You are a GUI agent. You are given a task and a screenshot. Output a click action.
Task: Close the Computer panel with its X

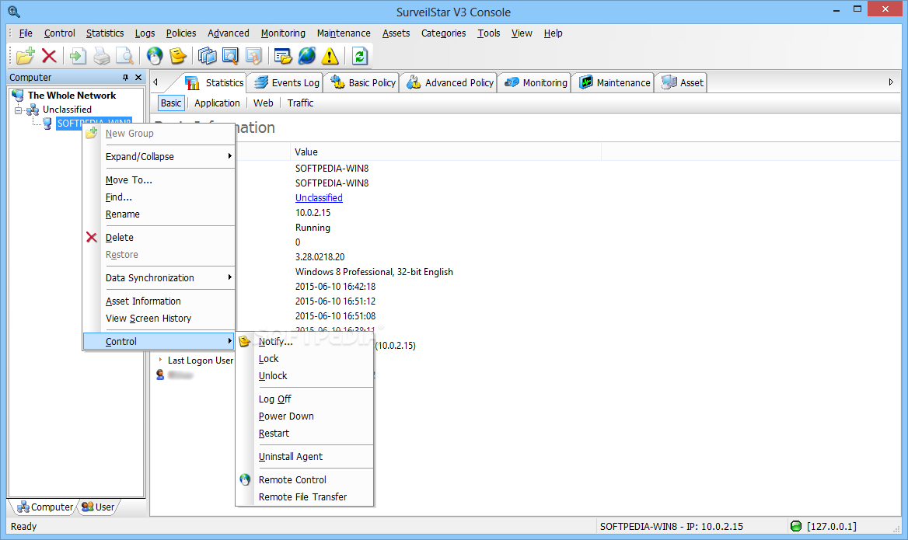138,78
